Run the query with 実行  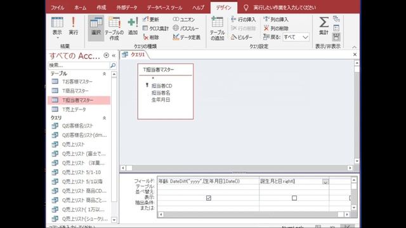coord(74,26)
